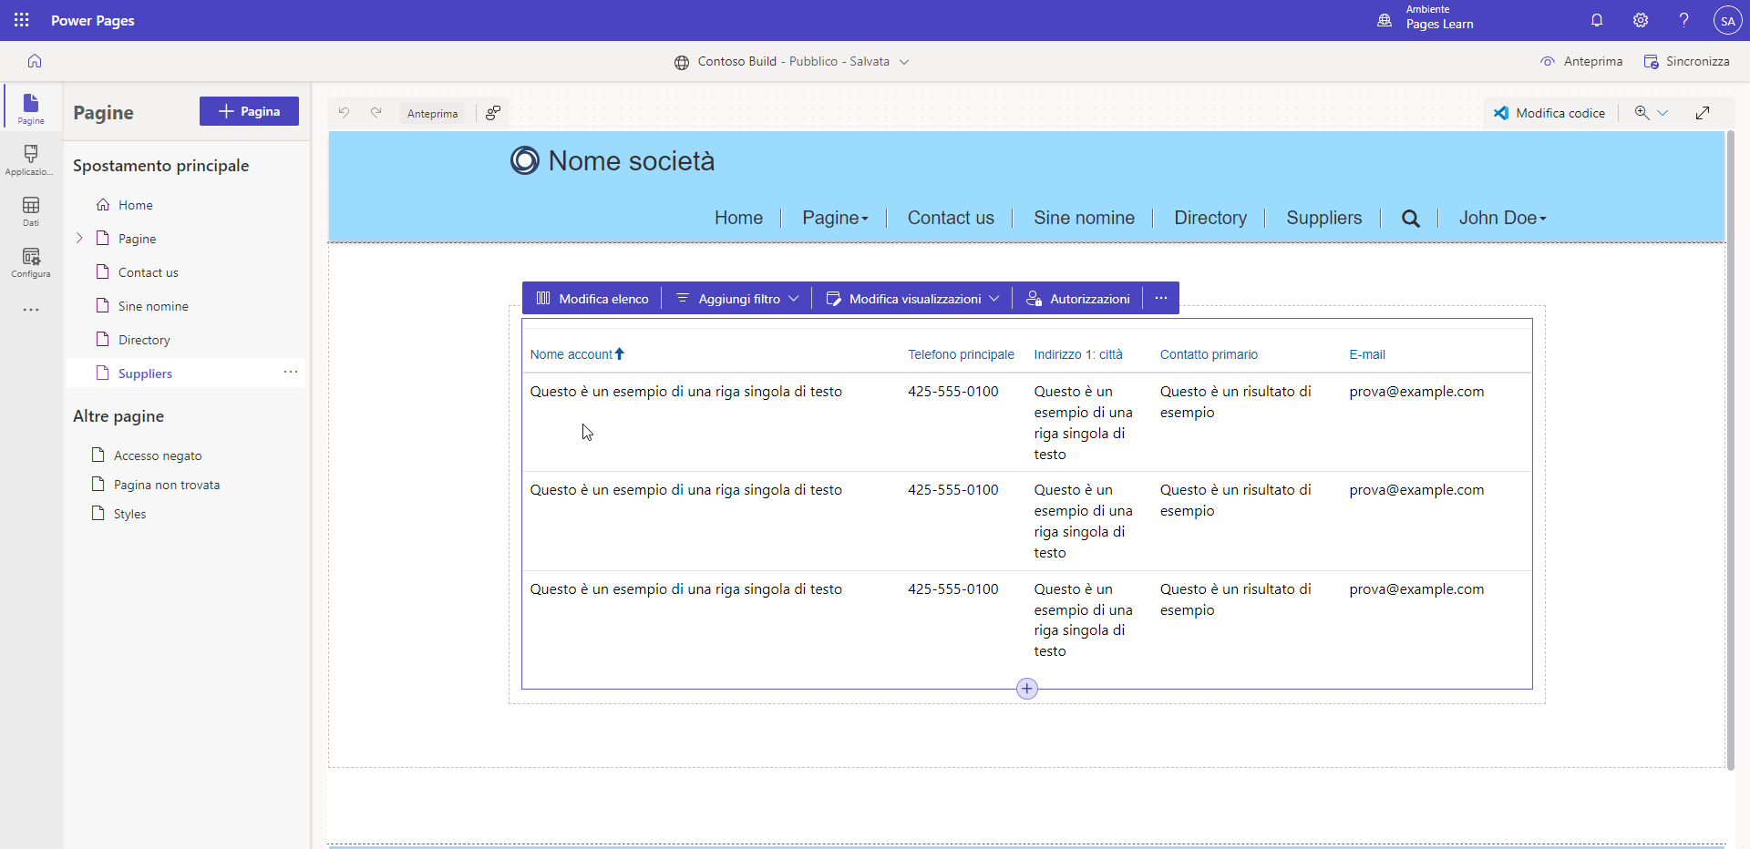Open the Configura workspace icon

(31, 262)
